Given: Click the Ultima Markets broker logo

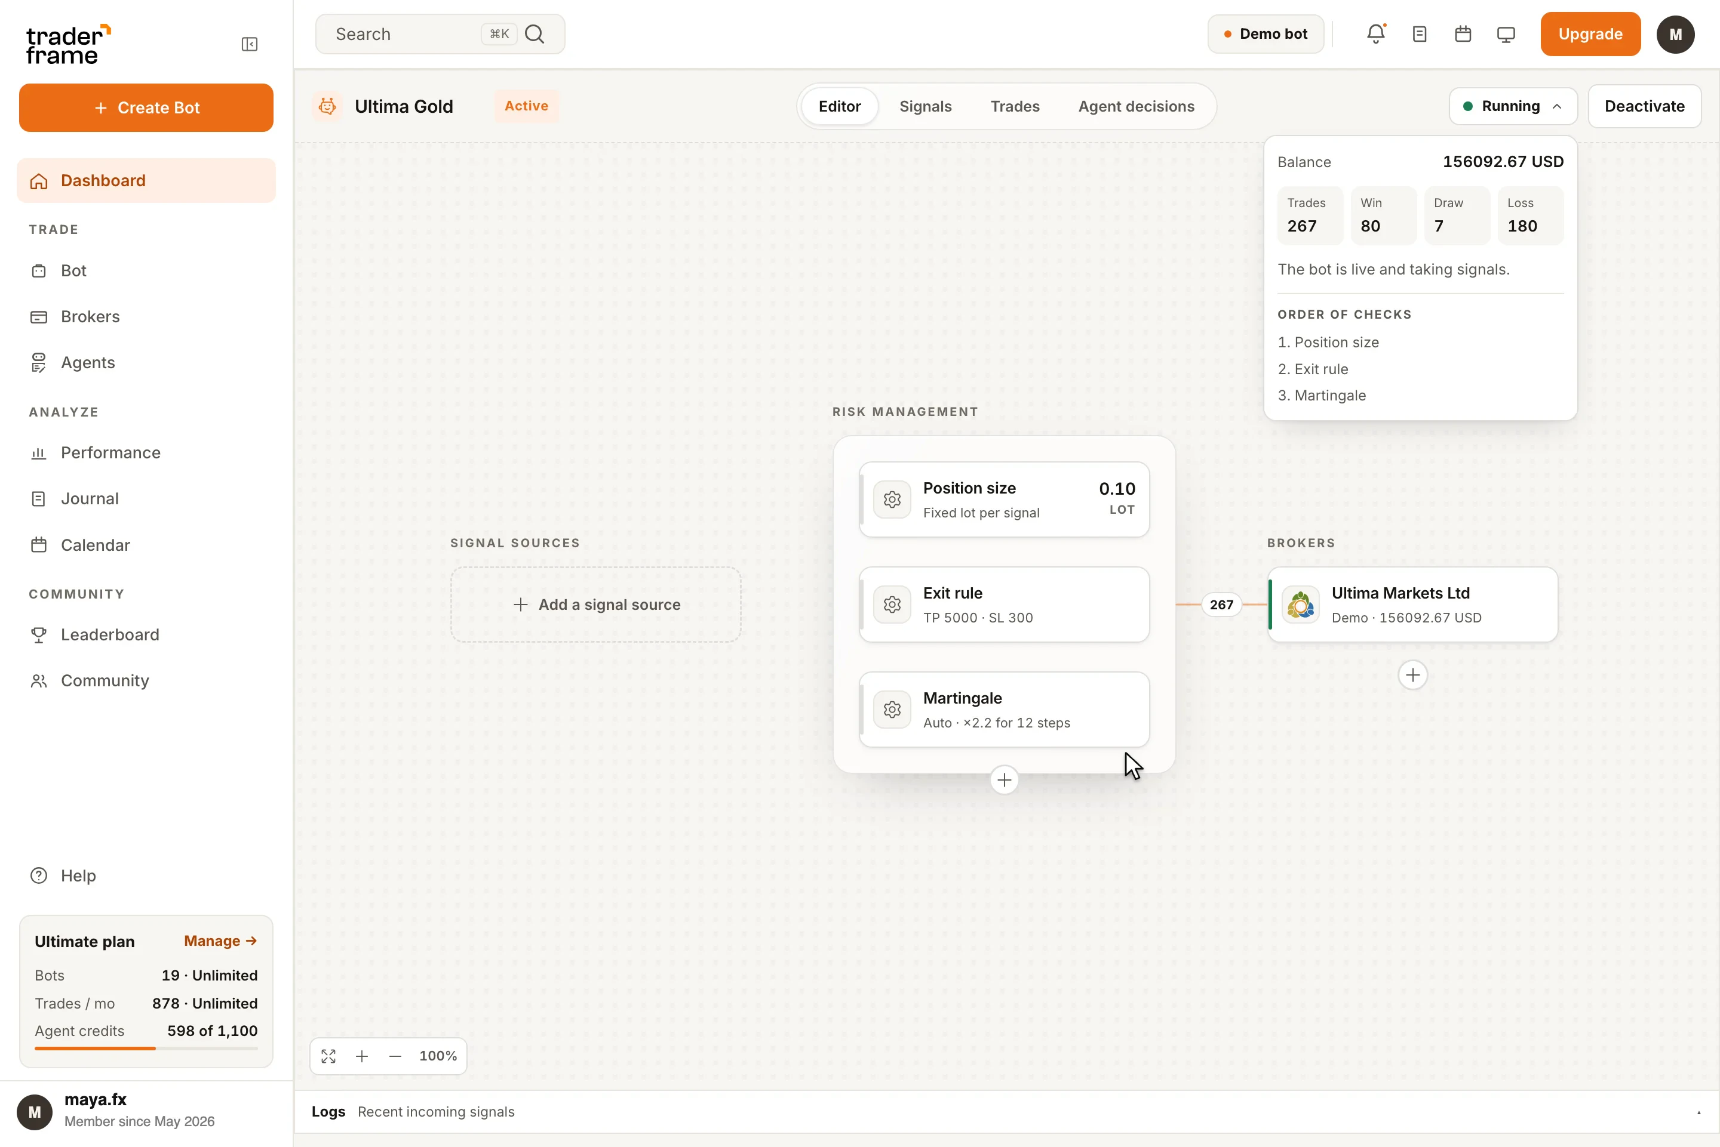Looking at the screenshot, I should pos(1301,605).
